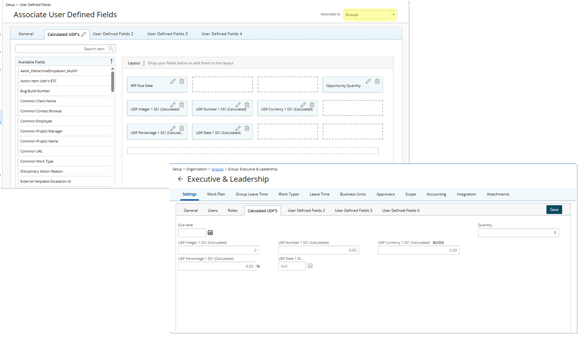
Task: Edit the RFP Due Date field with its pencil icon
Action: click(173, 81)
